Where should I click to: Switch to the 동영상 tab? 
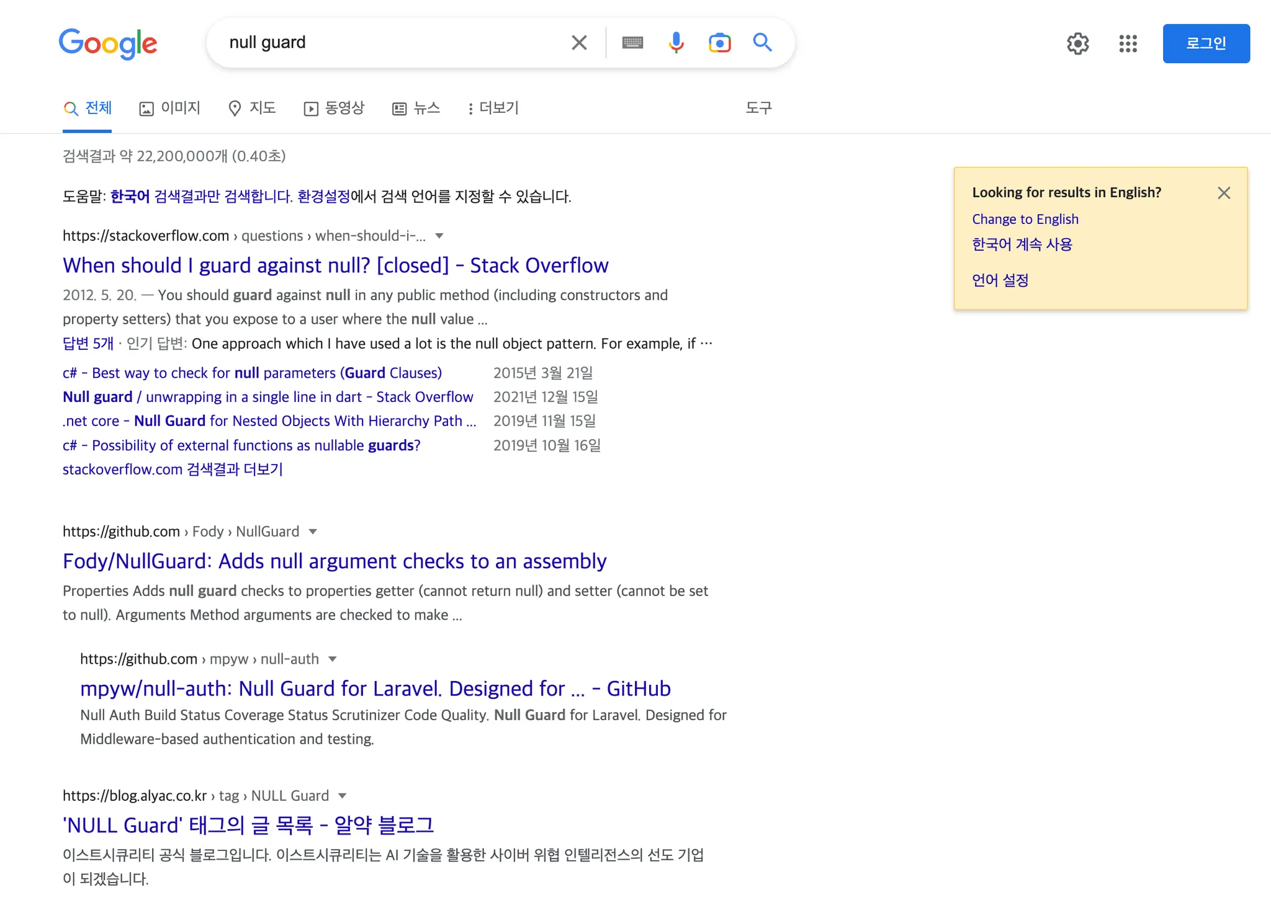[x=335, y=109]
